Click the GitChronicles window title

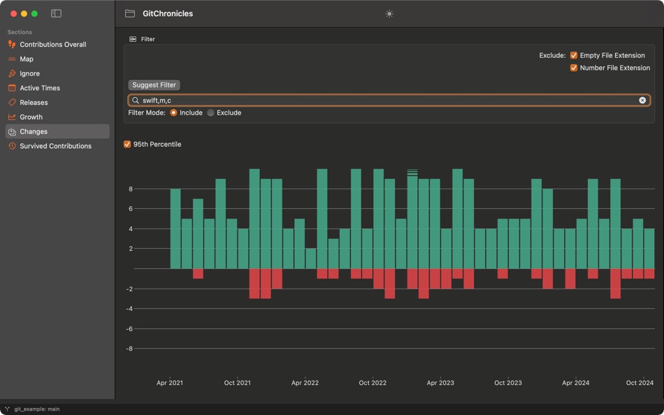168,13
